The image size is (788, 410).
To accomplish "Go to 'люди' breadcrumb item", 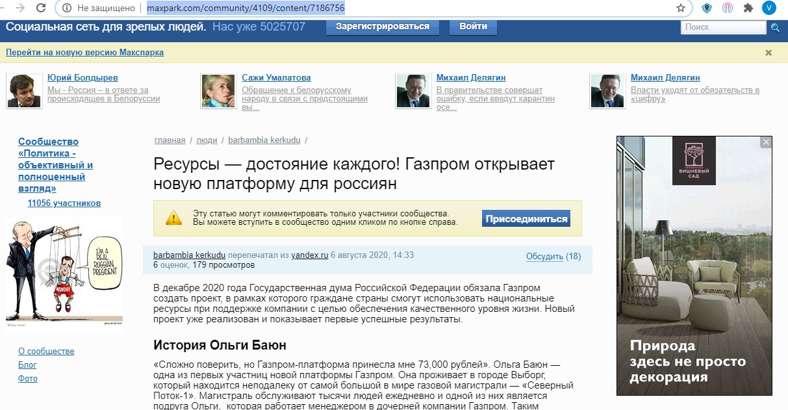I will [207, 140].
